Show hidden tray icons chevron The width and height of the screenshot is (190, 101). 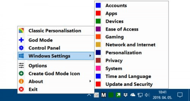(x=89, y=95)
